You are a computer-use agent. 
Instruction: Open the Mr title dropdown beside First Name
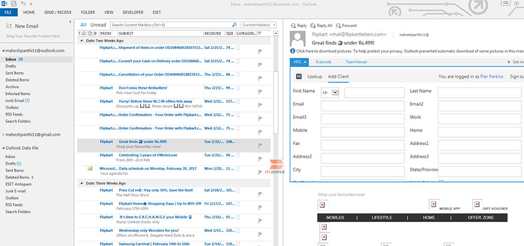pos(335,93)
